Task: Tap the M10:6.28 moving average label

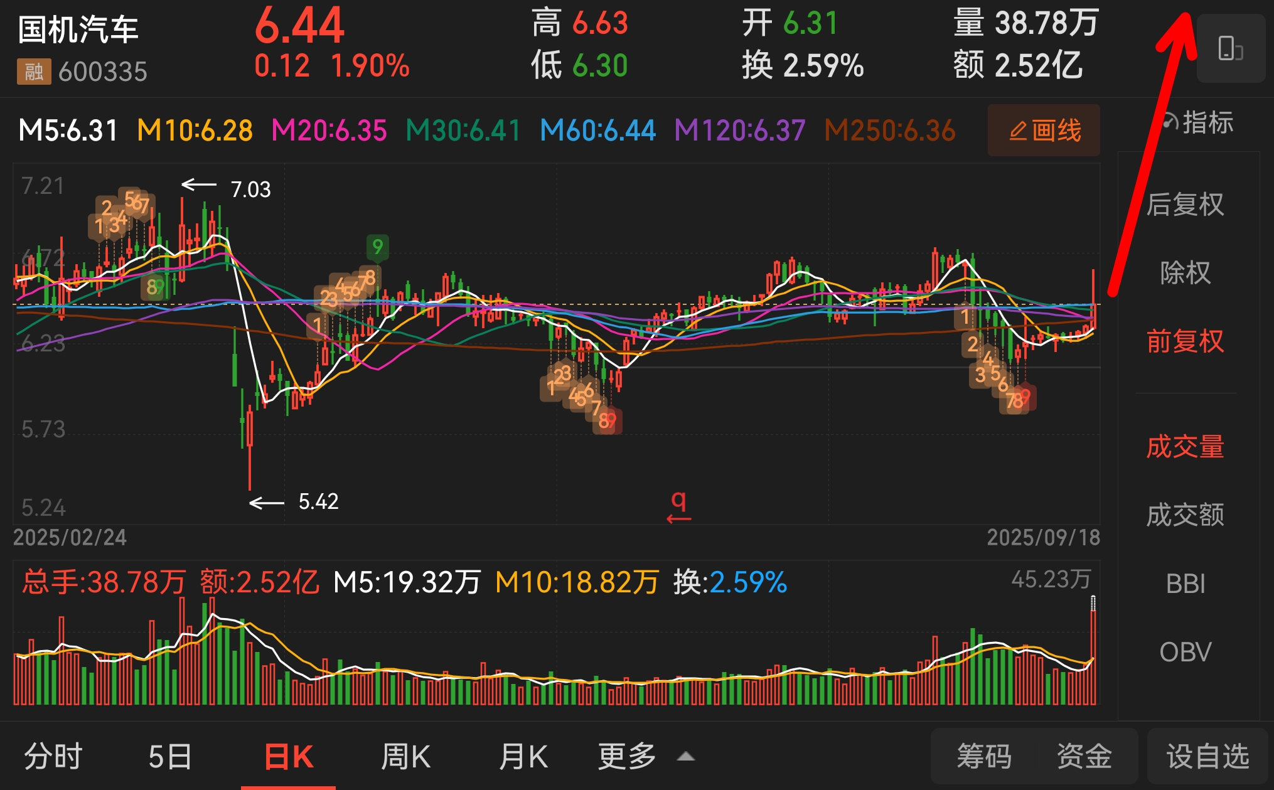Action: click(x=195, y=131)
